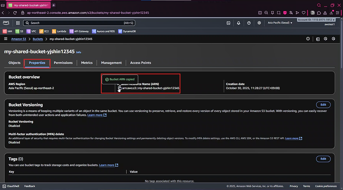Open the console settings gear
This screenshot has width=343, height=190.
[259, 23]
